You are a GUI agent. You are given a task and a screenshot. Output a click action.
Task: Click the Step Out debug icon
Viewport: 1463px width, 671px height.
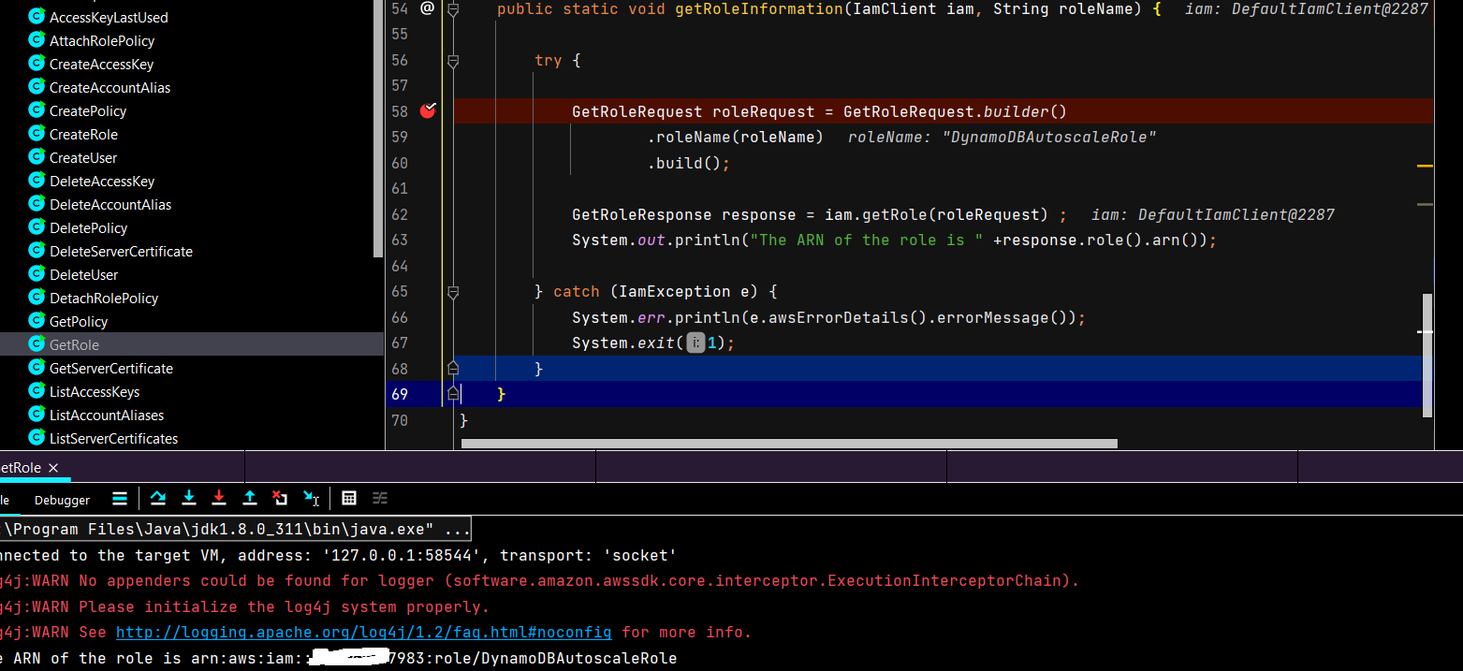(x=250, y=498)
